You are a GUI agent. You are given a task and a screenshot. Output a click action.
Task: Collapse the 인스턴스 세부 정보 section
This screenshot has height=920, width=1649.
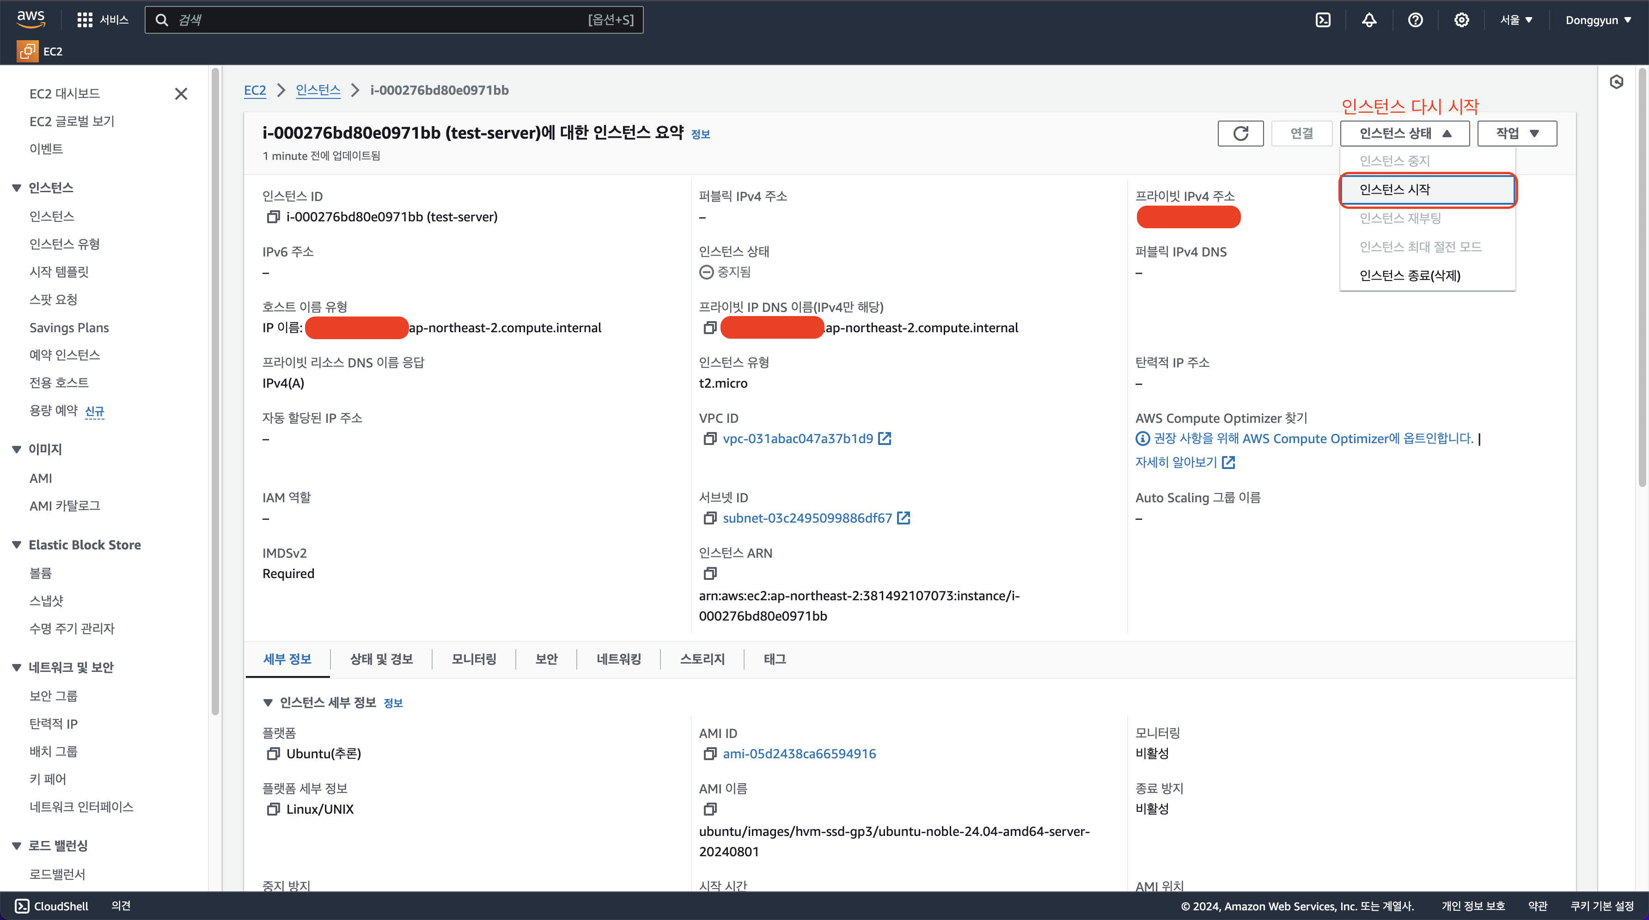[268, 703]
